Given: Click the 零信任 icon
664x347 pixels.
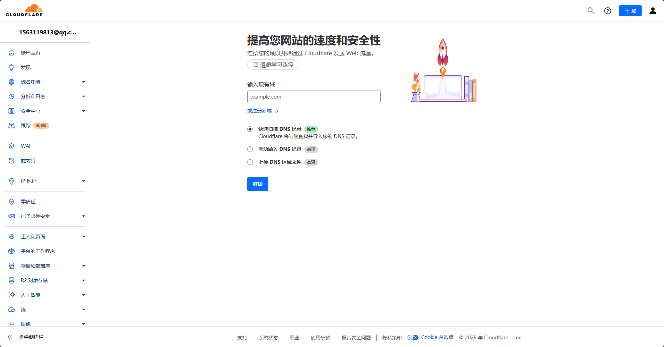Looking at the screenshot, I should [11, 202].
